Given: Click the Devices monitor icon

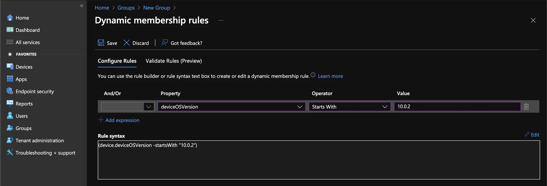Looking at the screenshot, I should point(10,67).
